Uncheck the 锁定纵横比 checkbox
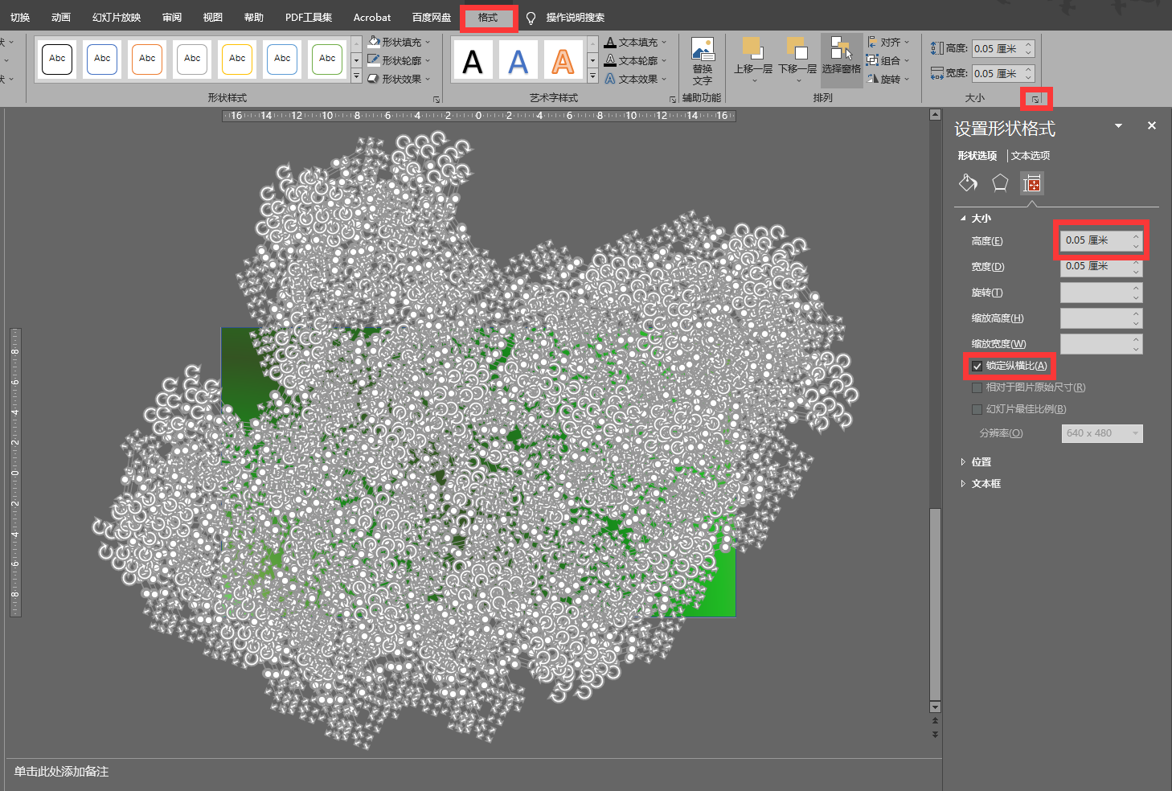The width and height of the screenshot is (1172, 791). 977,367
